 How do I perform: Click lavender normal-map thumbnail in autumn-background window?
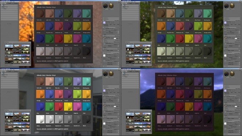coord(104,22)
